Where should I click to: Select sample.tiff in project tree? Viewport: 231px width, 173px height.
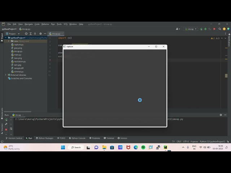pos(19,68)
